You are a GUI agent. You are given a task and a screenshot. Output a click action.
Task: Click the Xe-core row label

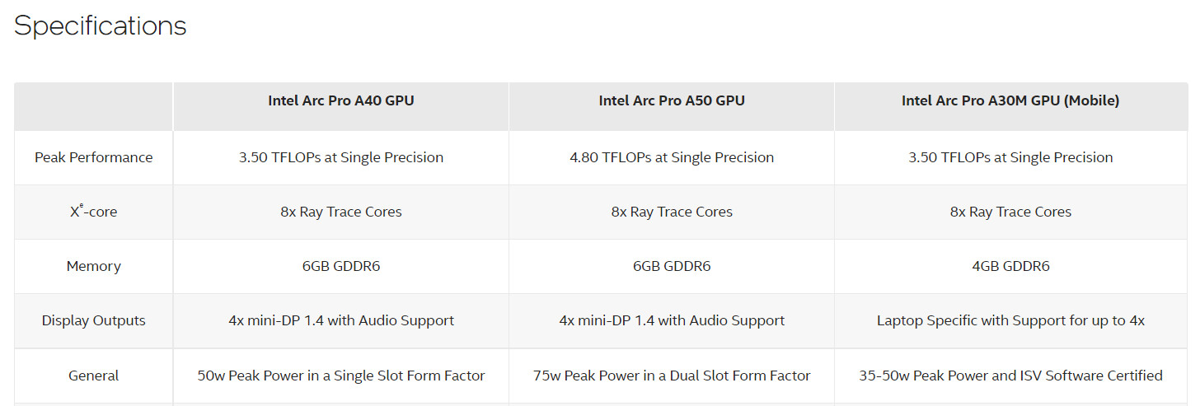click(x=93, y=212)
